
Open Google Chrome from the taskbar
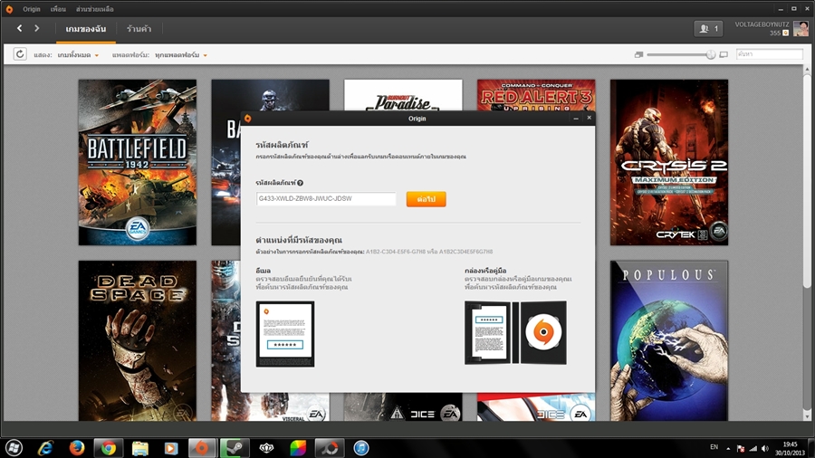pyautogui.click(x=109, y=448)
